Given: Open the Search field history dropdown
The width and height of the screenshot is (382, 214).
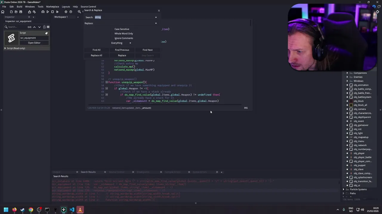Looking at the screenshot, I should (x=156, y=17).
